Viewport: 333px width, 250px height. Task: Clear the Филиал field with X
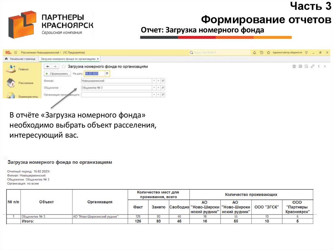(x=158, y=81)
